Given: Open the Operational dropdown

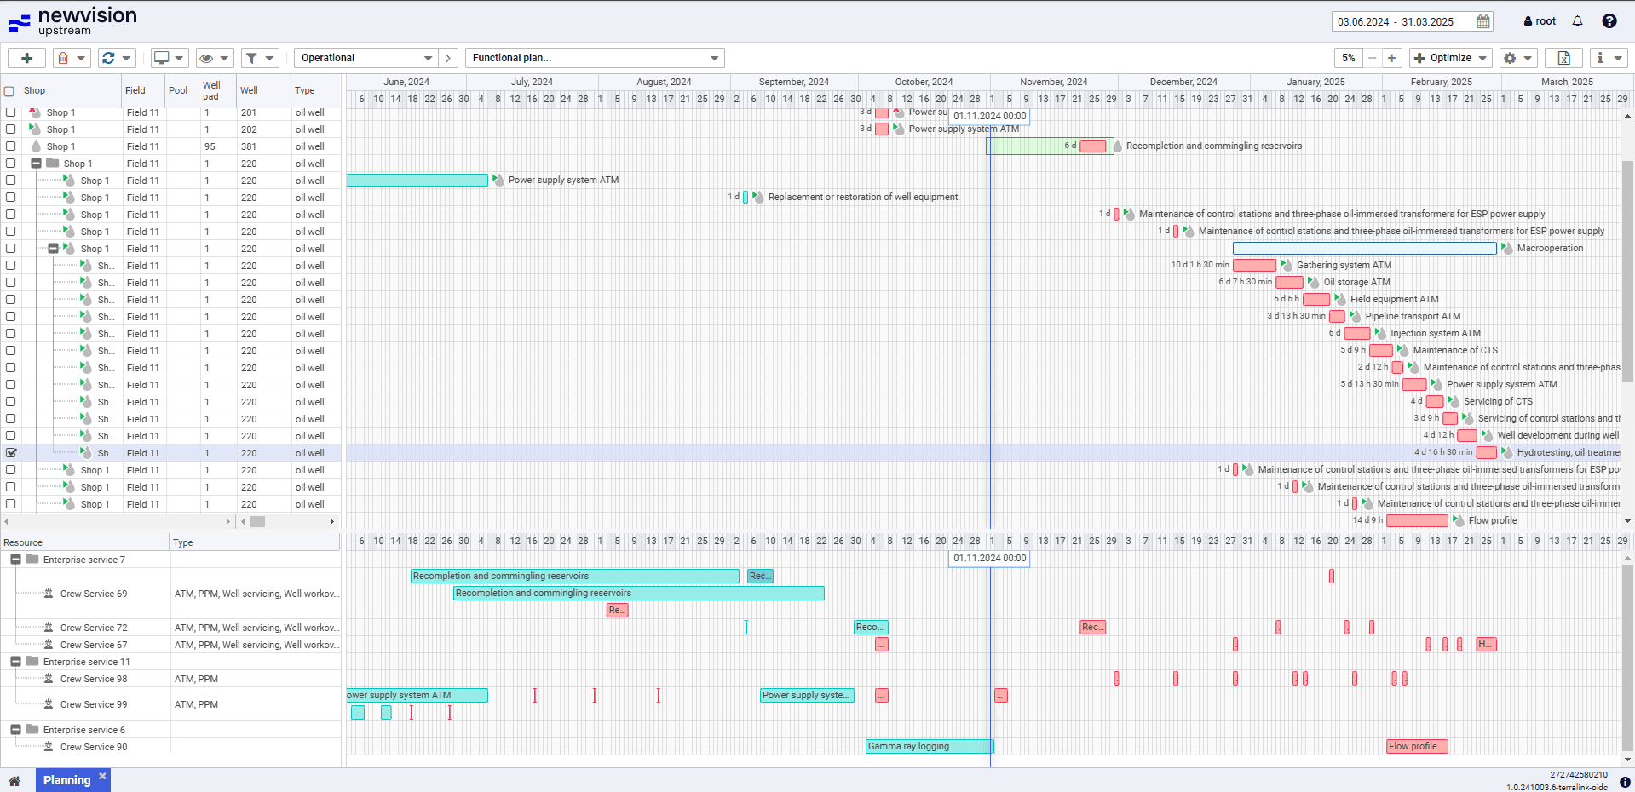Looking at the screenshot, I should pos(366,58).
